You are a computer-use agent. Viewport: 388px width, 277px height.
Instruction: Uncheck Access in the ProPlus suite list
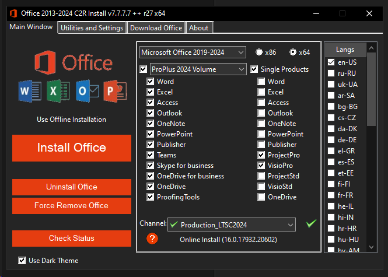(150, 103)
